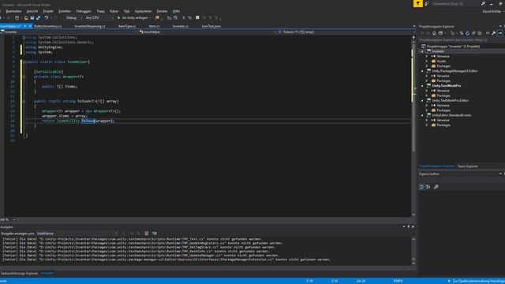
Task: Collapse the Inventar project node
Action: pyautogui.click(x=422, y=51)
